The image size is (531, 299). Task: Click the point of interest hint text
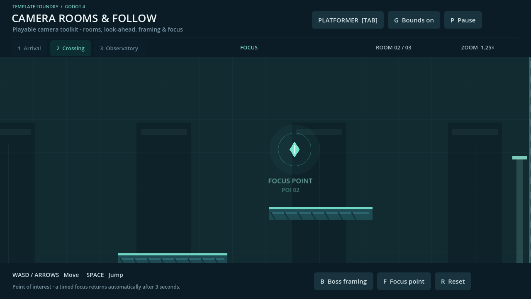coord(96,287)
